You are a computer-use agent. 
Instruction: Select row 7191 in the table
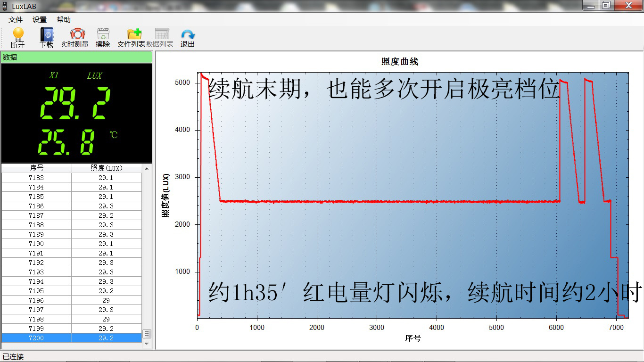pyautogui.click(x=72, y=253)
